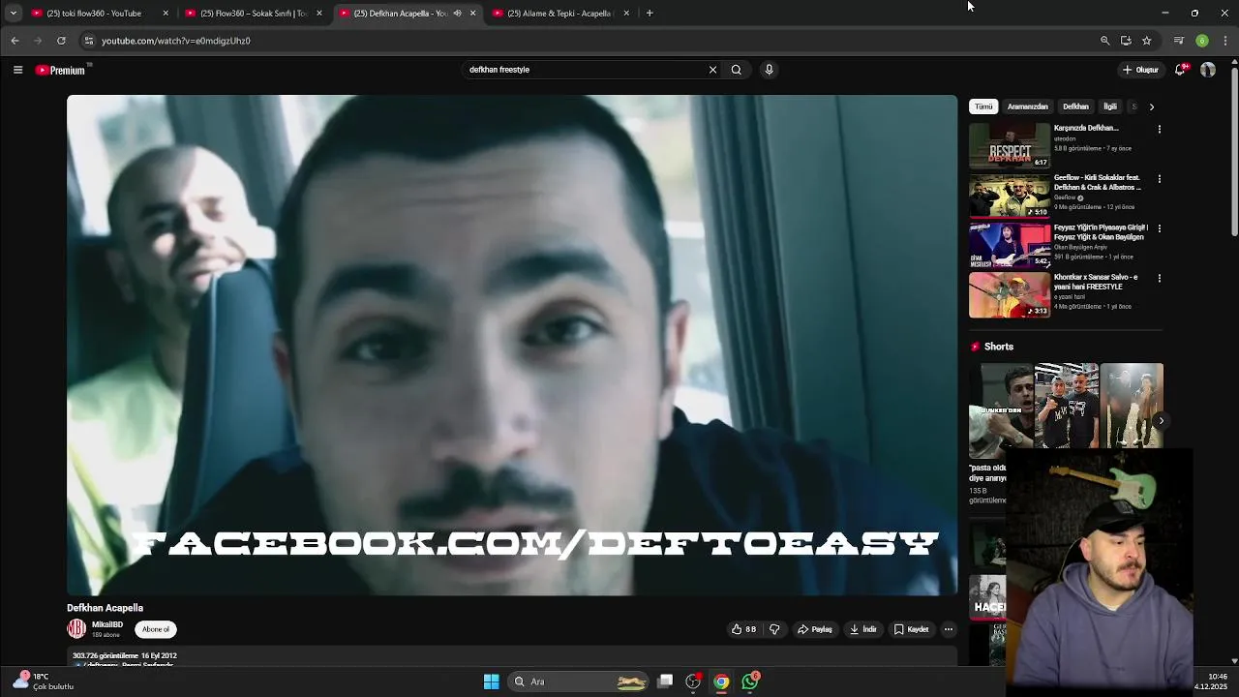This screenshot has width=1239, height=697.
Task: Like the video with thumbs-up button
Action: (743, 629)
